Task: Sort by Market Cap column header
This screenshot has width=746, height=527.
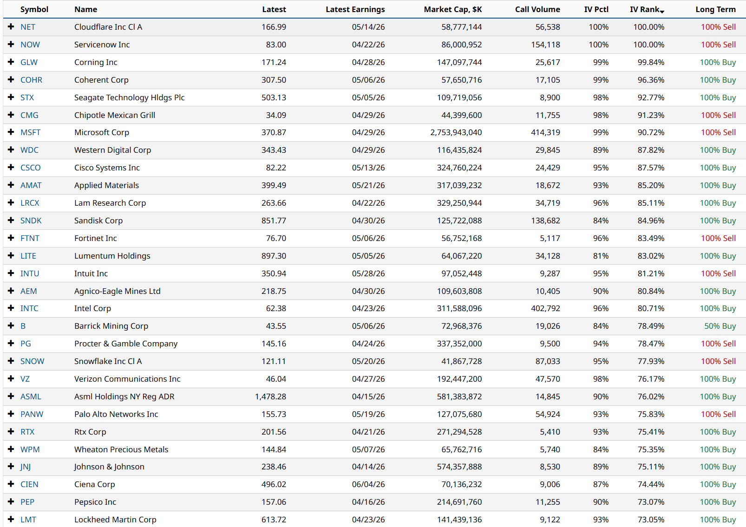Action: 452,9
